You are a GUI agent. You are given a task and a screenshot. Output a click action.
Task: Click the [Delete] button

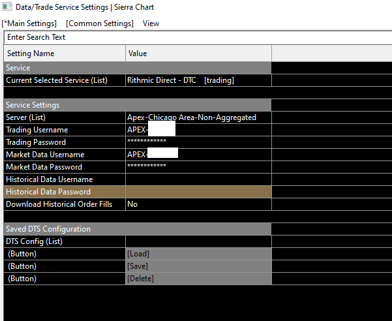pyautogui.click(x=198, y=279)
